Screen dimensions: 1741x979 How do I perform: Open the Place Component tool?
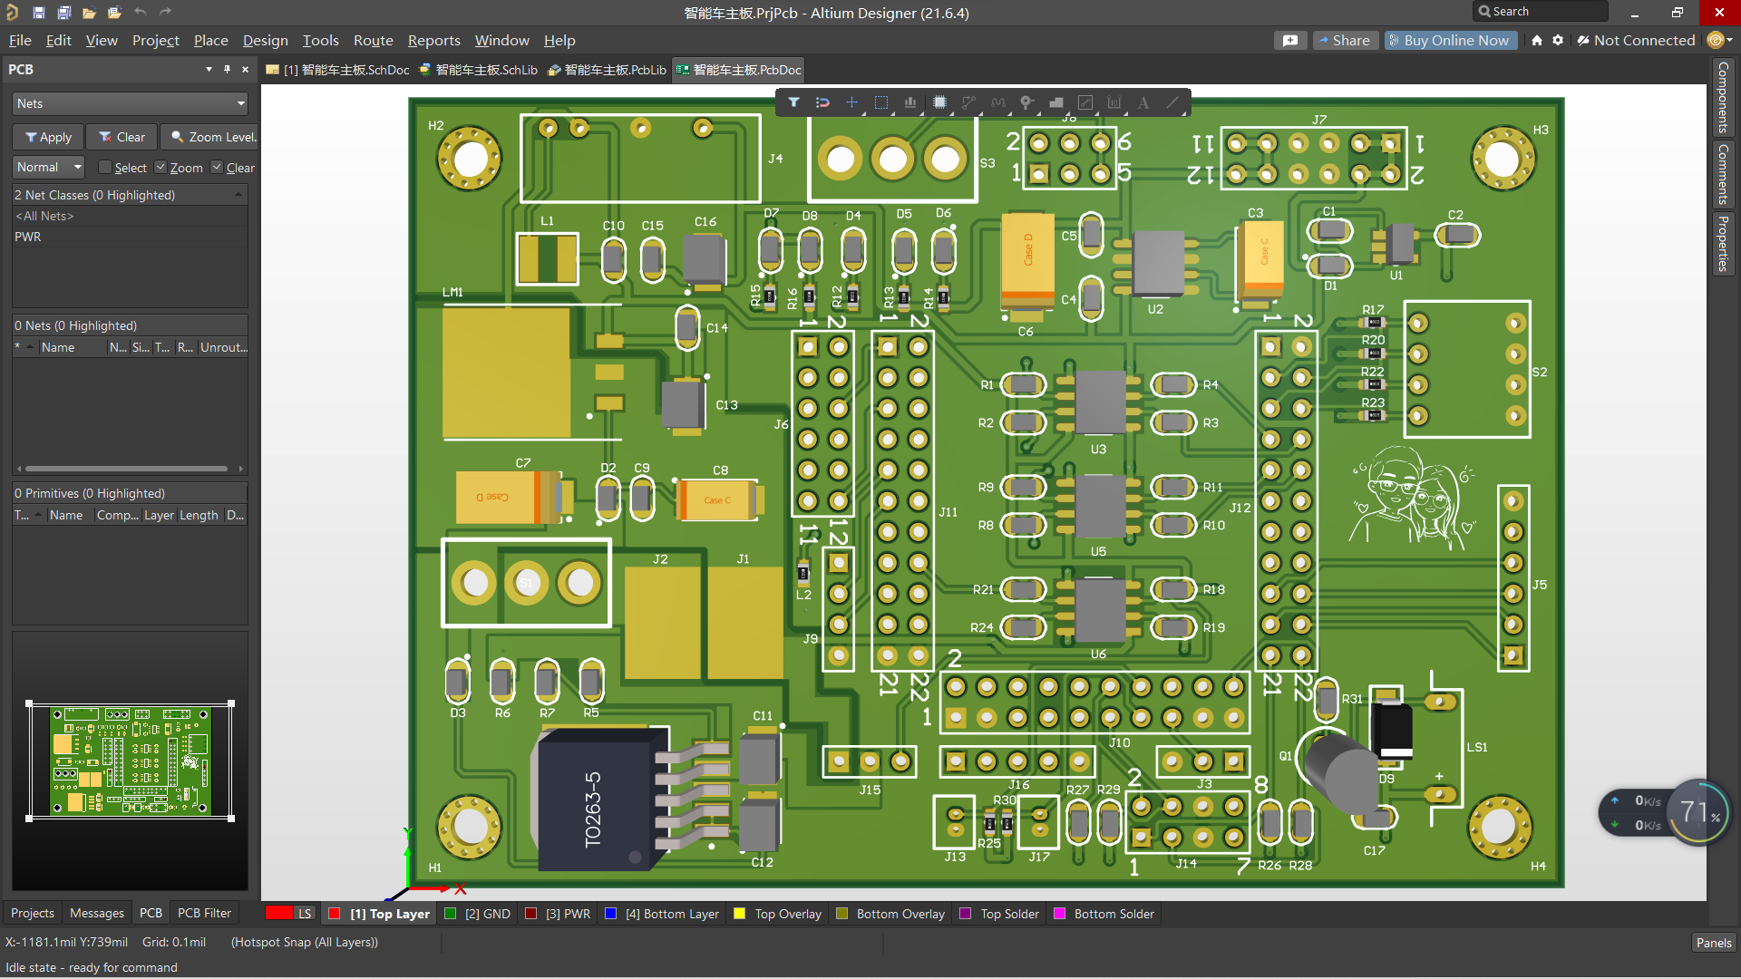click(939, 102)
